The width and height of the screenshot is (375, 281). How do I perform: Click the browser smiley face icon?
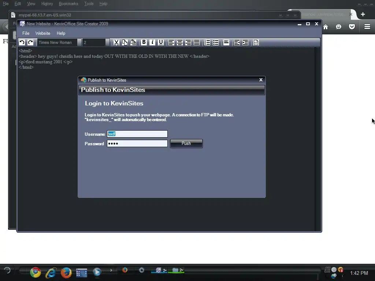pyautogui.click(x=339, y=27)
